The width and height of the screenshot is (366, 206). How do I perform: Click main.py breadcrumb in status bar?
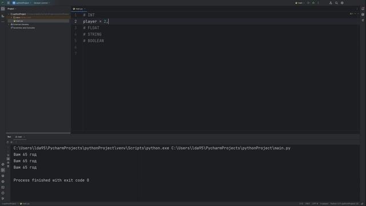[x=25, y=204]
